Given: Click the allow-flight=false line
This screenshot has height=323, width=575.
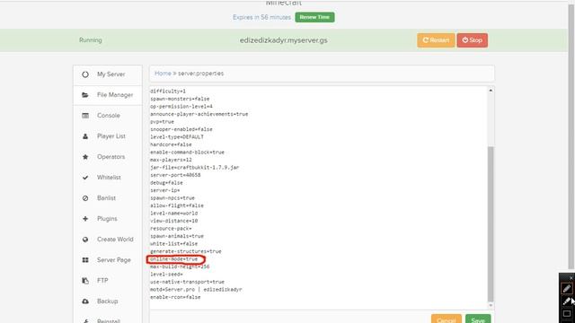Looking at the screenshot, I should tap(177, 205).
